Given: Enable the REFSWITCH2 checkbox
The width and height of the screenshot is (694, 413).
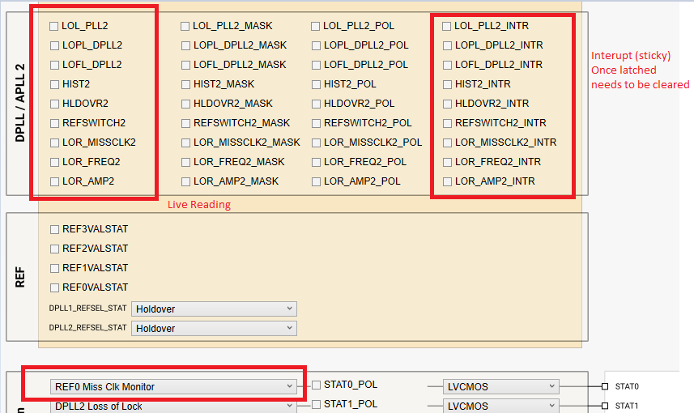Looking at the screenshot, I should (x=54, y=124).
